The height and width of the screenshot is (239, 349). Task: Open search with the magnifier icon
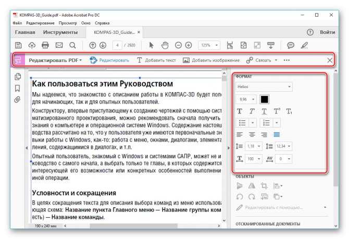click(x=72, y=45)
